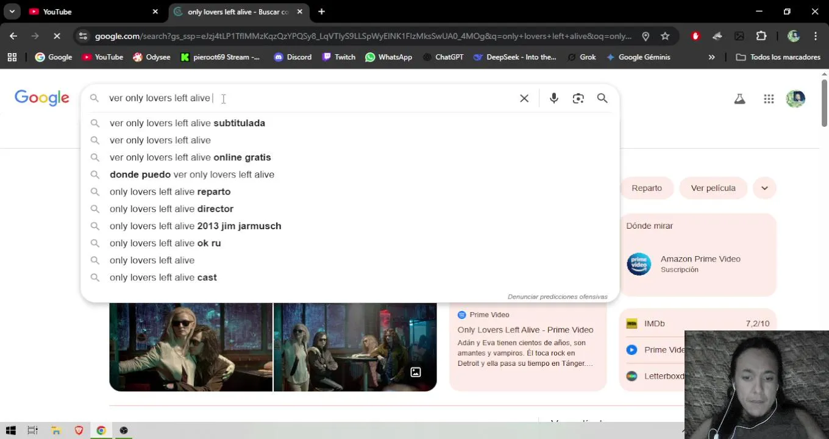The image size is (829, 439).
Task: Open OBS Studio taskbar icon
Action: tap(124, 430)
